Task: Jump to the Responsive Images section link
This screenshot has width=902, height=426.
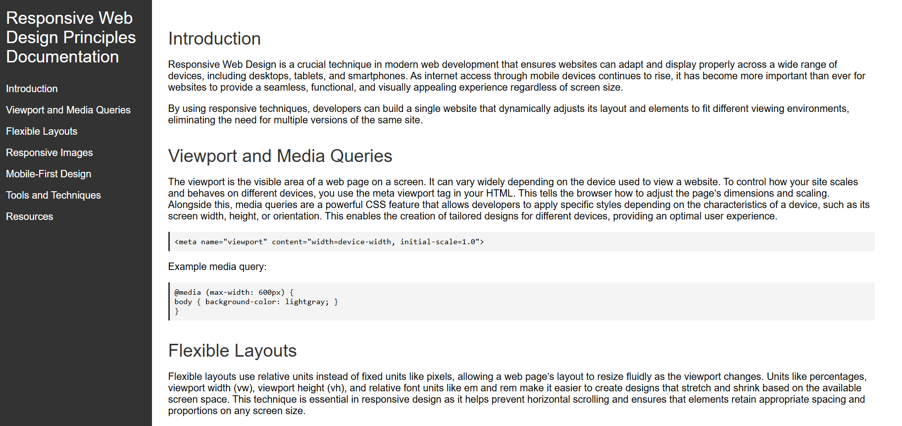Action: (x=50, y=153)
